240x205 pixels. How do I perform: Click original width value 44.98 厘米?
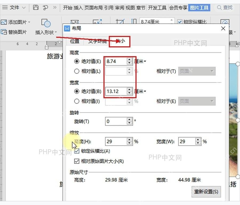189,180
